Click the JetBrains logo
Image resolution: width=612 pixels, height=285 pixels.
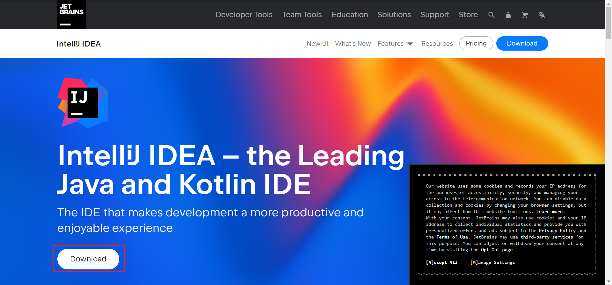72,15
